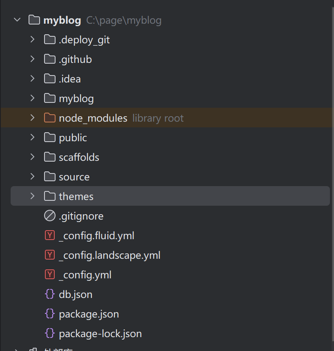Expand the .github folder arrow
Image resolution: width=334 pixels, height=351 pixels.
point(33,59)
